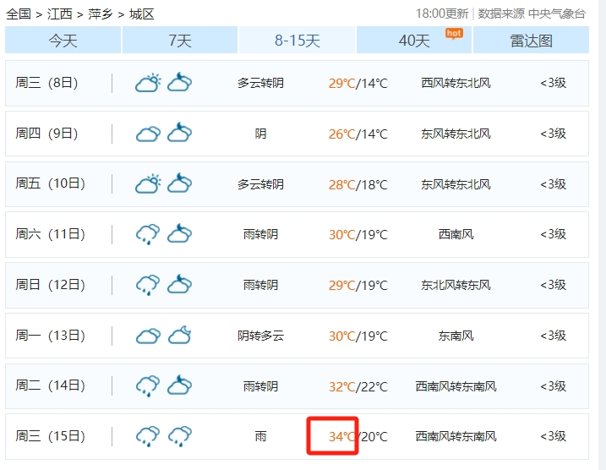Click the 阴 description for 周四 (9日)
The width and height of the screenshot is (606, 470).
coord(260,134)
